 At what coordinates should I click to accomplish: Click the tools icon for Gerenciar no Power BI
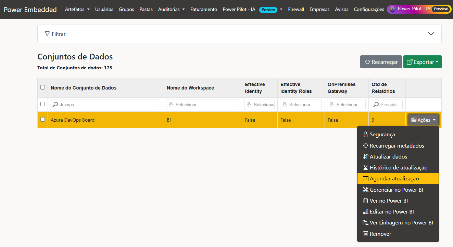[365, 190]
